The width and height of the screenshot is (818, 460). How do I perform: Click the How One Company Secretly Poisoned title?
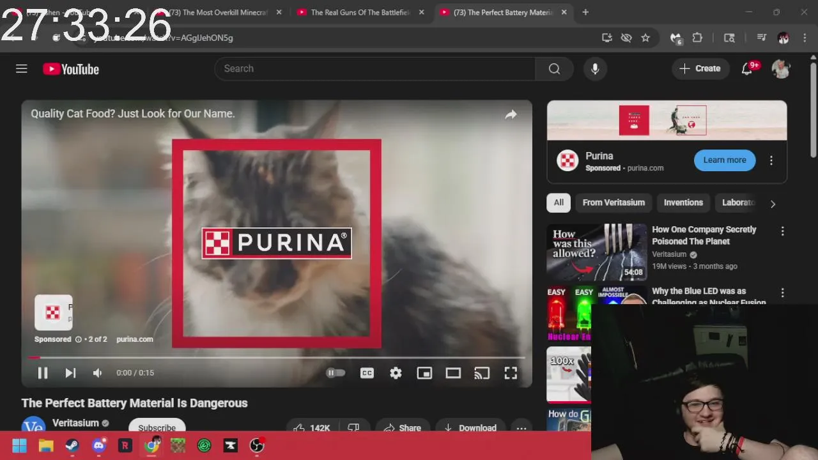coord(704,235)
